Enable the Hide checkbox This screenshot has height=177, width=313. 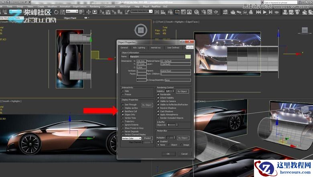coord(123,91)
